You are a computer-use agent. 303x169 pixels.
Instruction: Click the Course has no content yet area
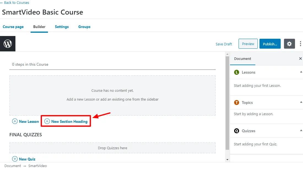[112, 95]
